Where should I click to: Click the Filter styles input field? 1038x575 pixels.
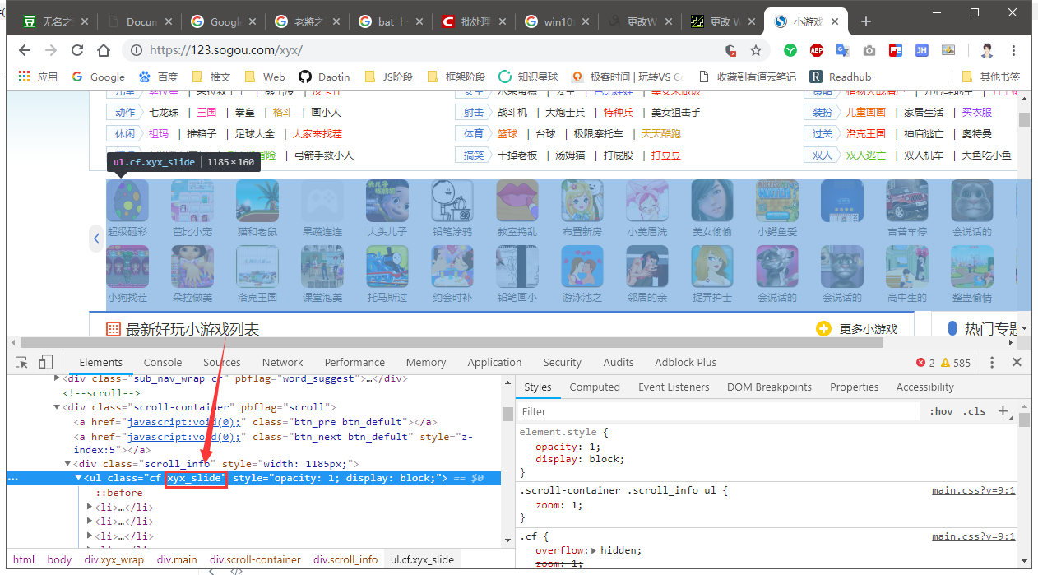tap(716, 411)
